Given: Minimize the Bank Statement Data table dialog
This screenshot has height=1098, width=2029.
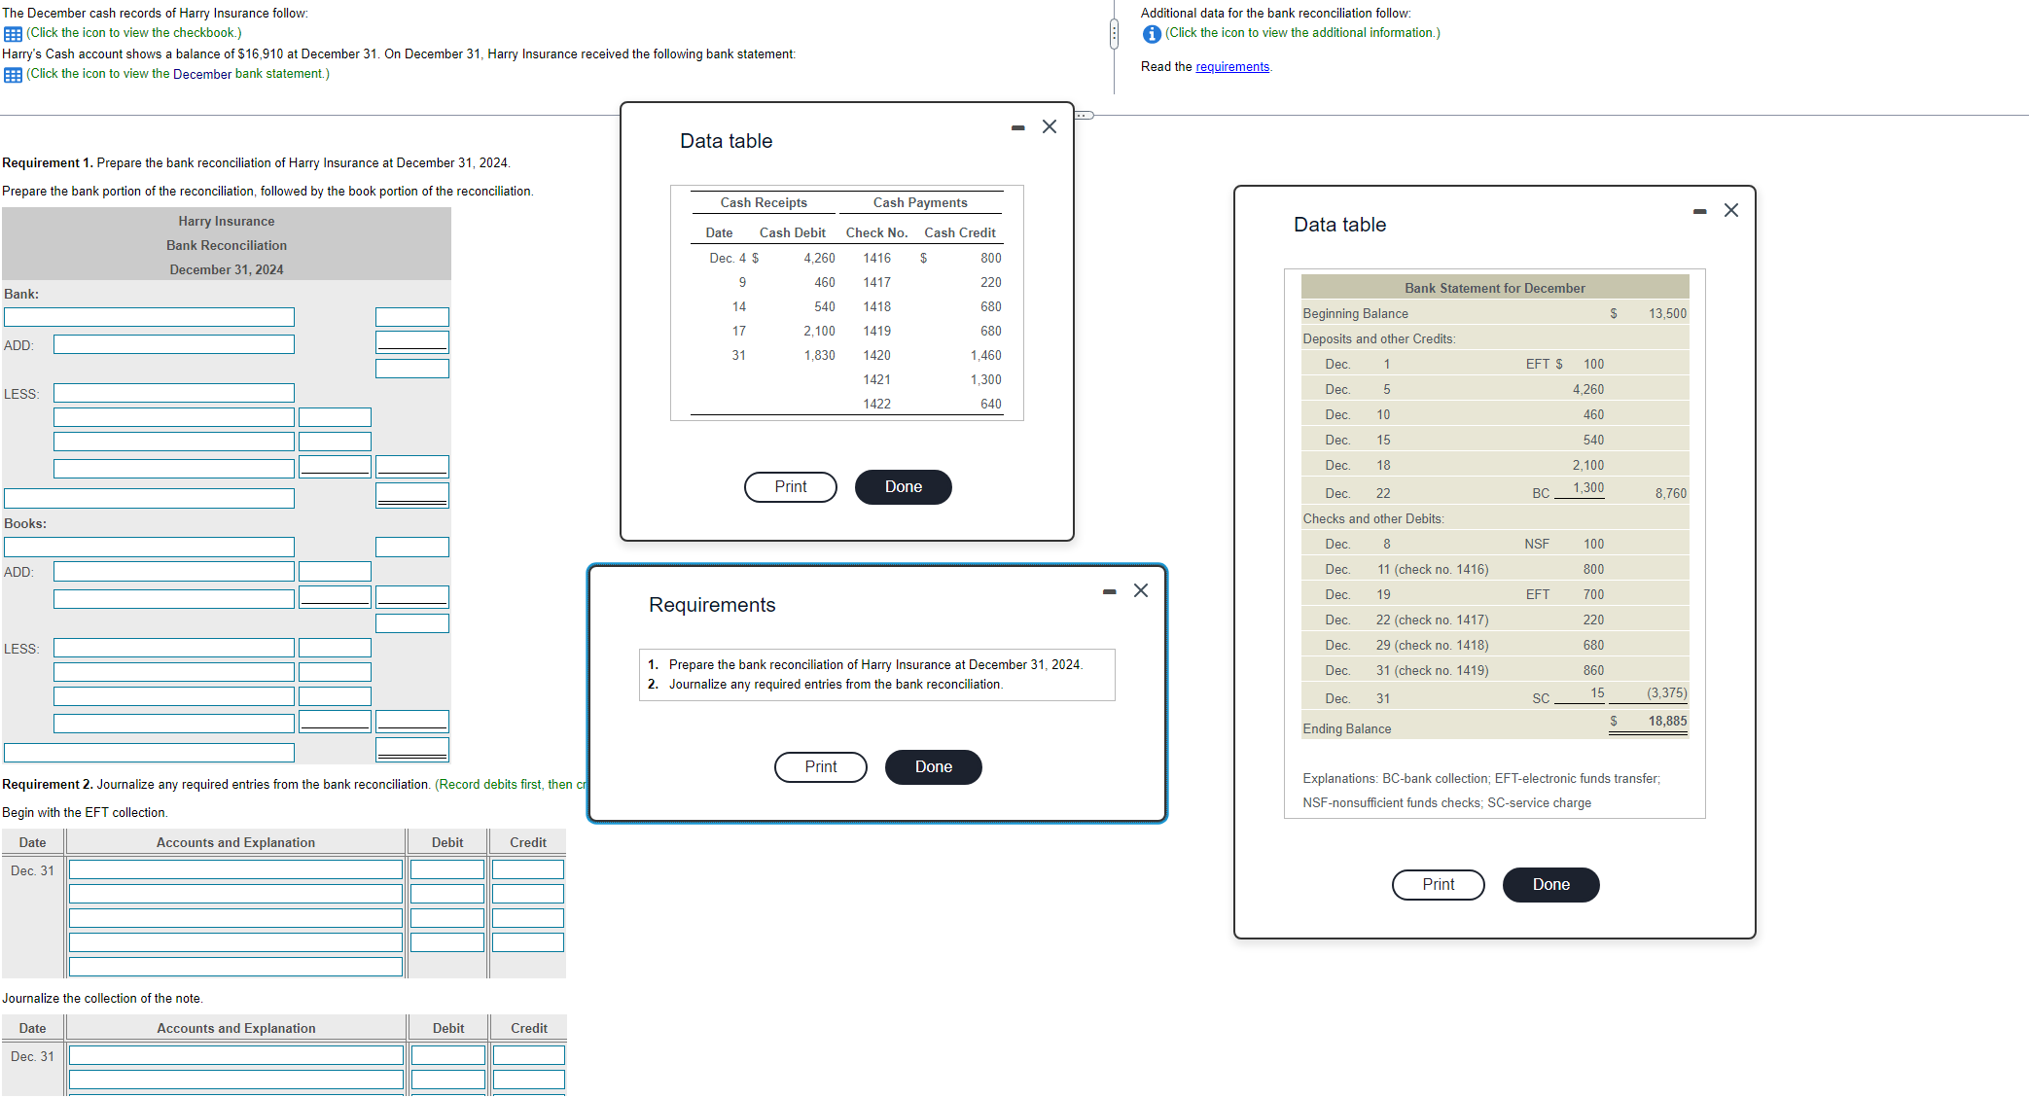Looking at the screenshot, I should coord(1699,211).
